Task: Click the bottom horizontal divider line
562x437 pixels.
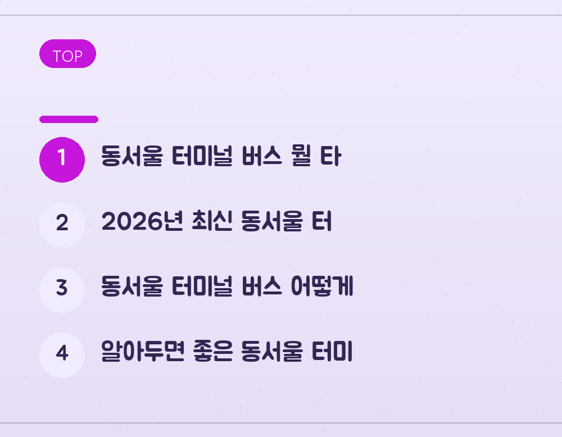Action: [x=281, y=422]
